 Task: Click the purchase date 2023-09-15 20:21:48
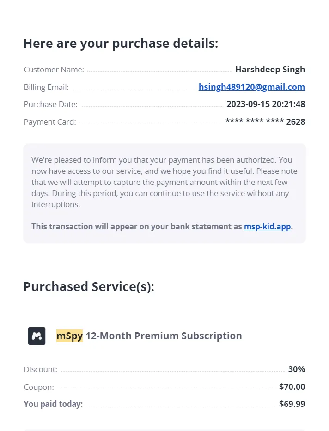point(266,104)
